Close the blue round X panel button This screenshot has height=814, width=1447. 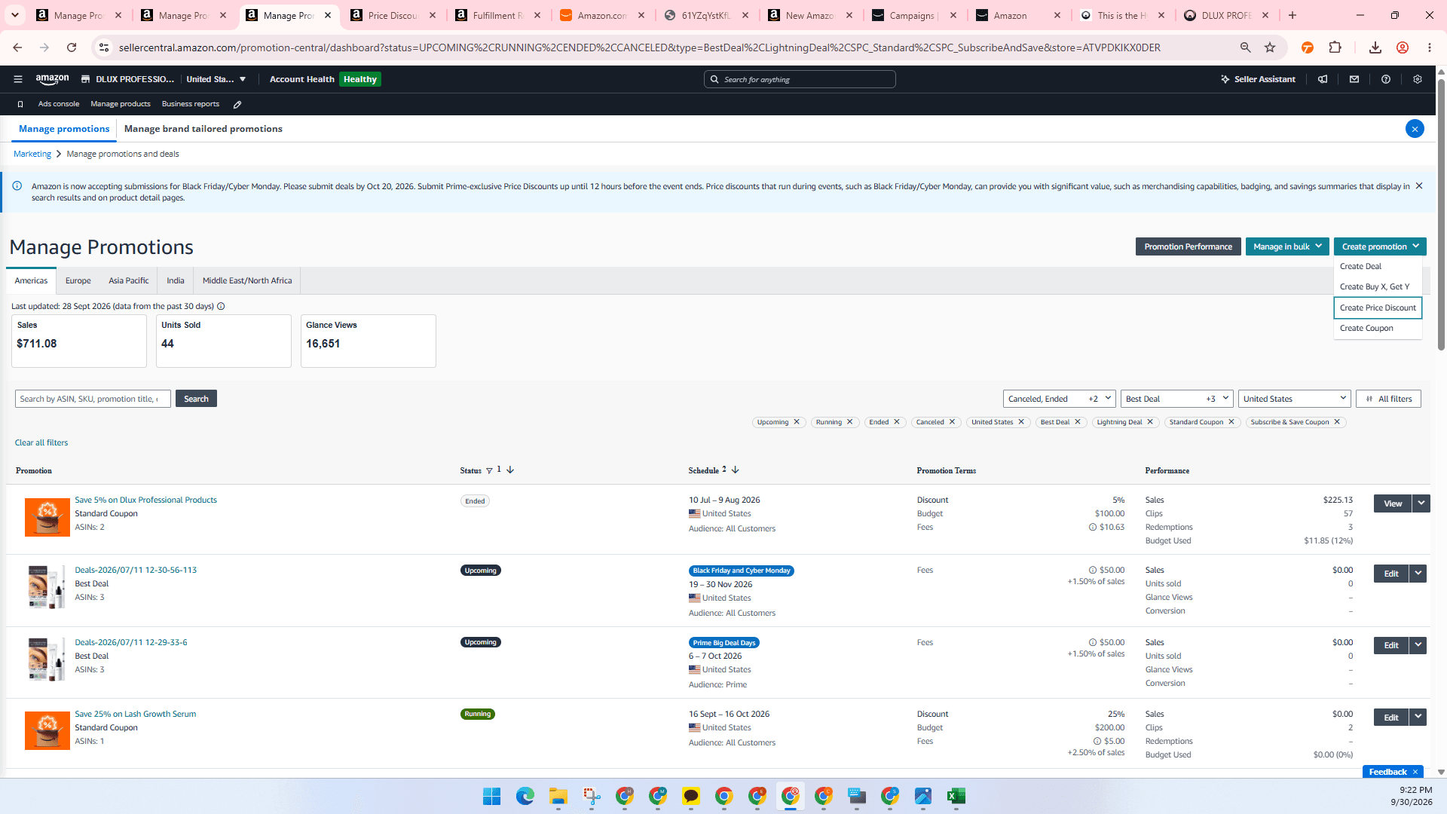click(1415, 129)
